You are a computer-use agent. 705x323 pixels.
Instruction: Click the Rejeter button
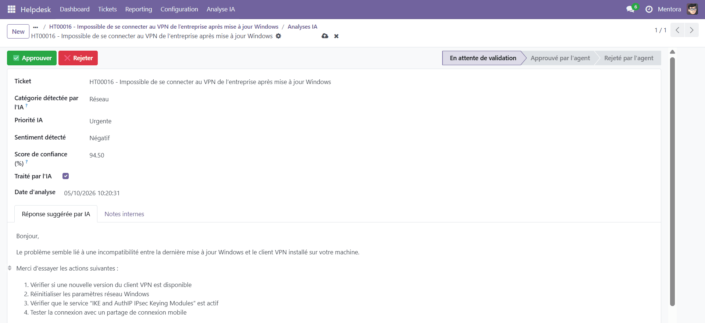click(78, 58)
